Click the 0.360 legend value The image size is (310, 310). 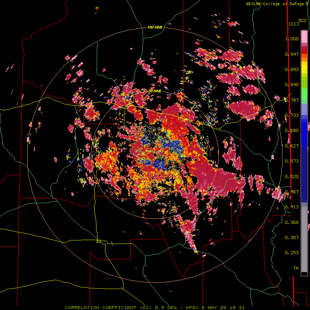pyautogui.click(x=292, y=223)
